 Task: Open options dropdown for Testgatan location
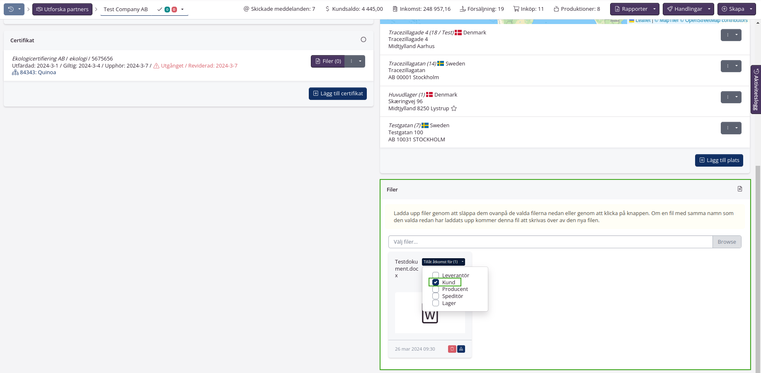pos(731,128)
